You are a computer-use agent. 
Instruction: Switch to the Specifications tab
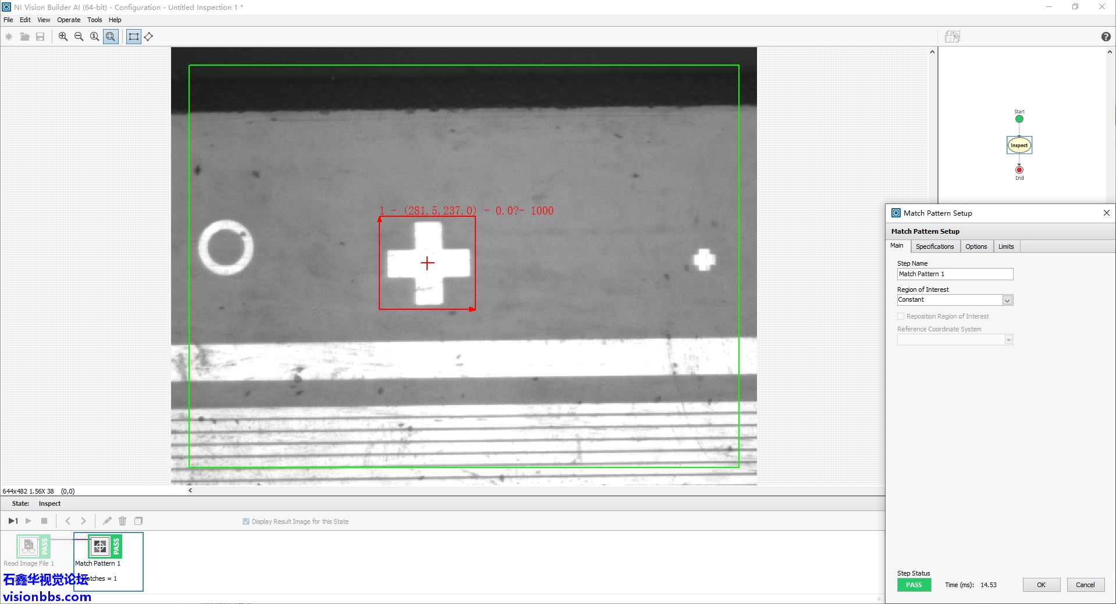pos(935,246)
